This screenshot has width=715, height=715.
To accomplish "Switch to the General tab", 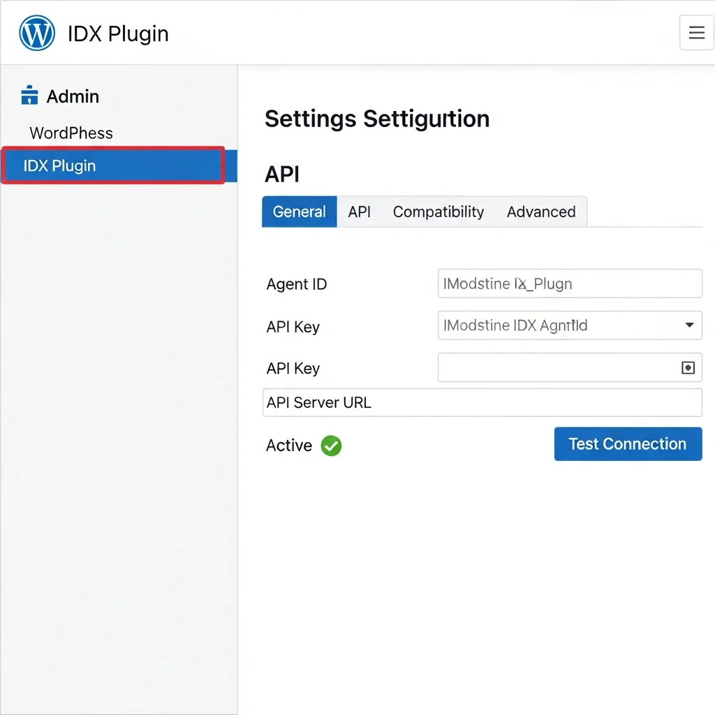I will click(299, 212).
